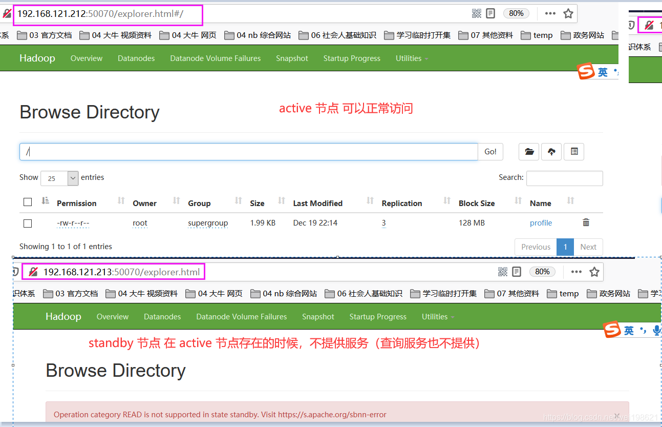The height and width of the screenshot is (427, 662).
Task: Sort table by Block Size column
Action: 477,204
